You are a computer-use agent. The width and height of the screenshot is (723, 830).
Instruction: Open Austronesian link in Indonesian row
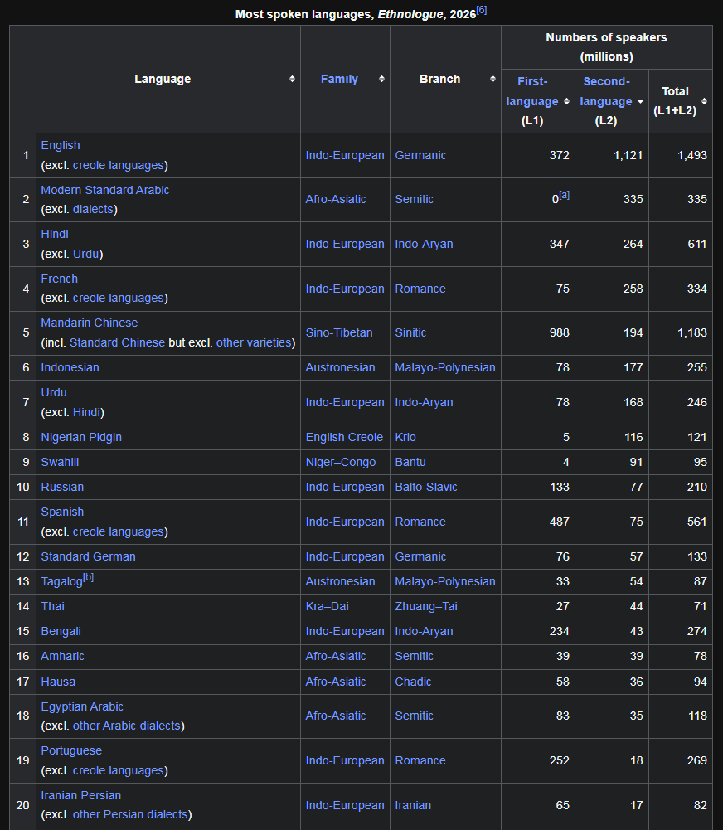click(340, 367)
